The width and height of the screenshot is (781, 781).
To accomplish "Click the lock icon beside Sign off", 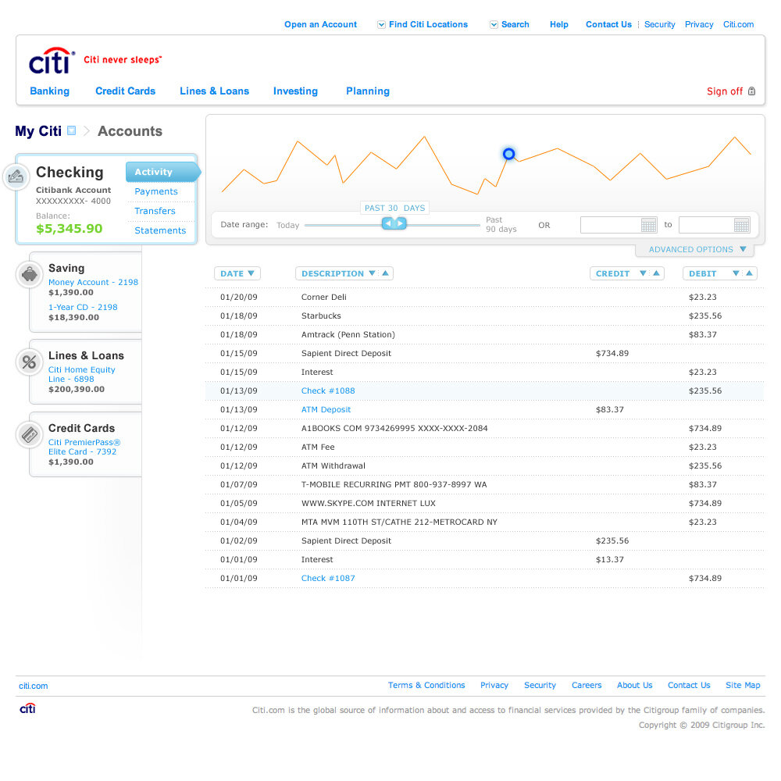I will click(x=751, y=91).
